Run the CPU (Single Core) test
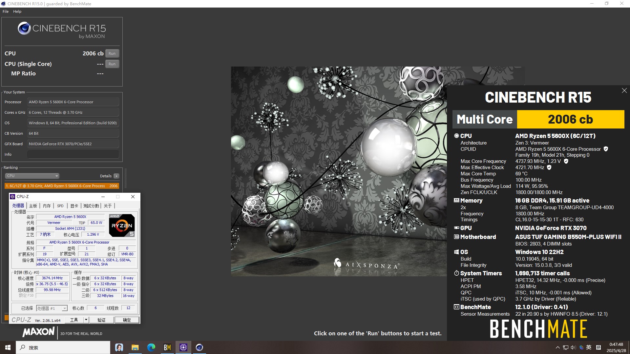 [x=112, y=64]
